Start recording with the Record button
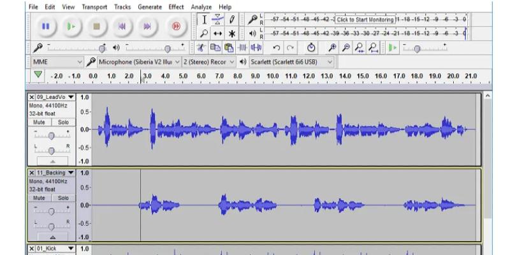 click(176, 27)
